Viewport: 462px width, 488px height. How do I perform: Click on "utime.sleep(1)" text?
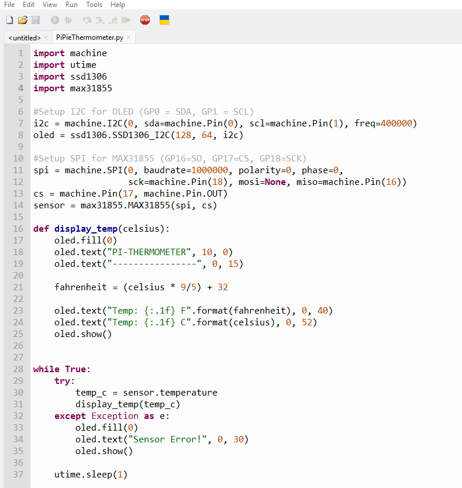tap(91, 475)
